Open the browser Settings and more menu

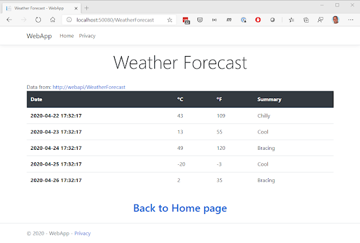tap(351, 20)
